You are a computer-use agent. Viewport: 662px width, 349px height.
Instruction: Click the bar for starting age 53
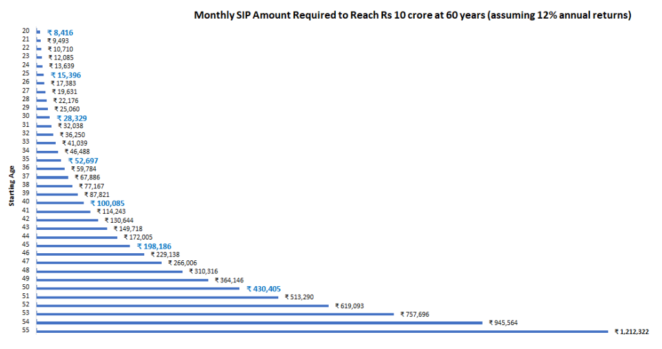pyautogui.click(x=215, y=314)
